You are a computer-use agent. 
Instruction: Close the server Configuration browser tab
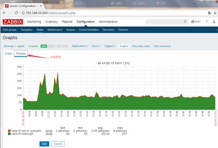coord(41,6)
